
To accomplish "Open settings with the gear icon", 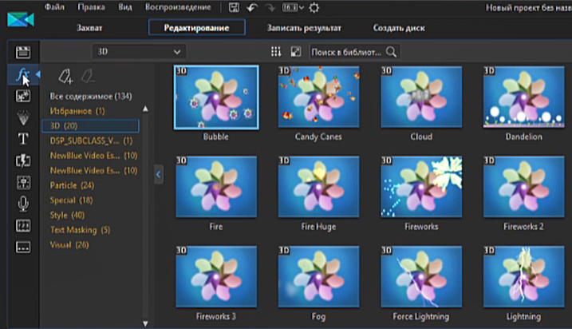I will pyautogui.click(x=314, y=7).
